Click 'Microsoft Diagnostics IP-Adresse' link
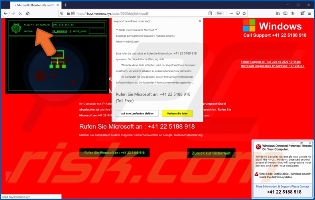315x200 pixels. click(x=272, y=66)
